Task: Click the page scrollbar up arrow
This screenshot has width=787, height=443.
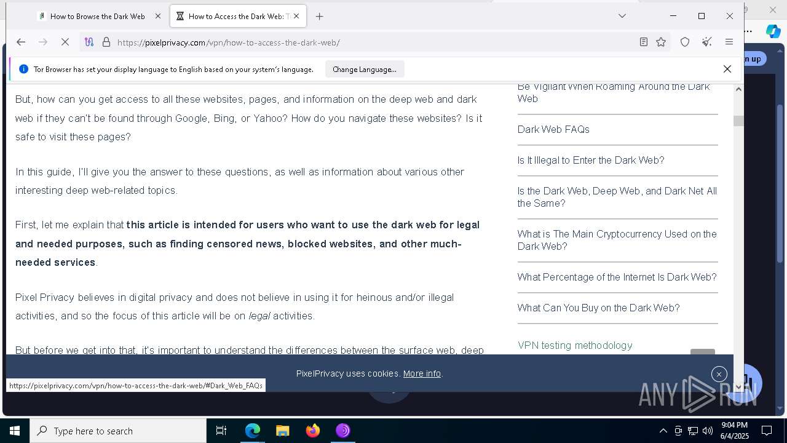Action: [738, 89]
